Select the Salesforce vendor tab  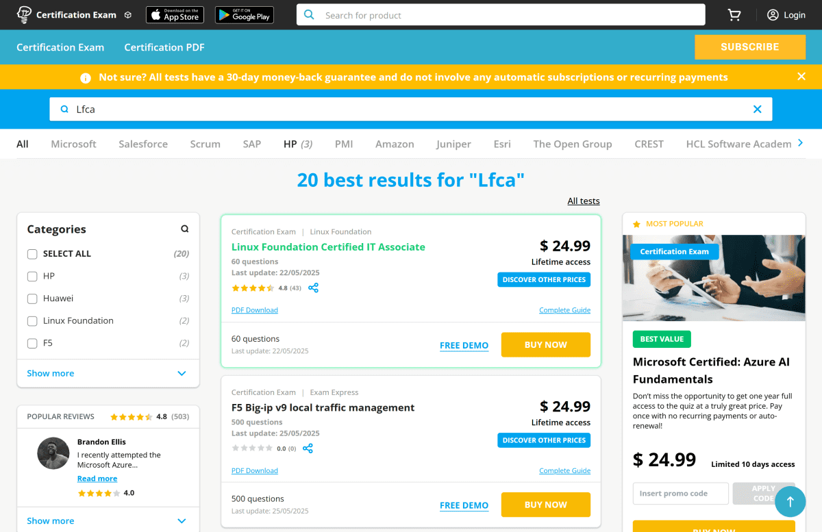(143, 144)
